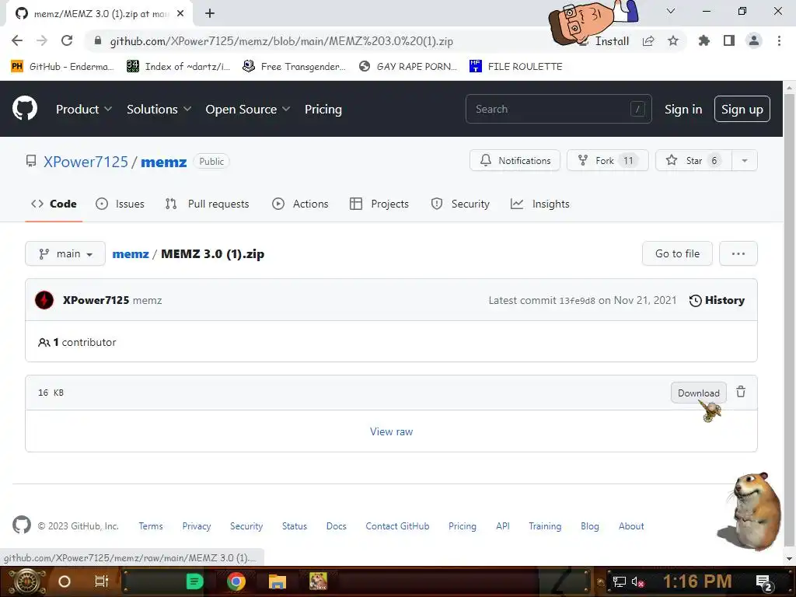Open Chrome from the taskbar
Viewport: 796px width, 597px height.
click(236, 581)
